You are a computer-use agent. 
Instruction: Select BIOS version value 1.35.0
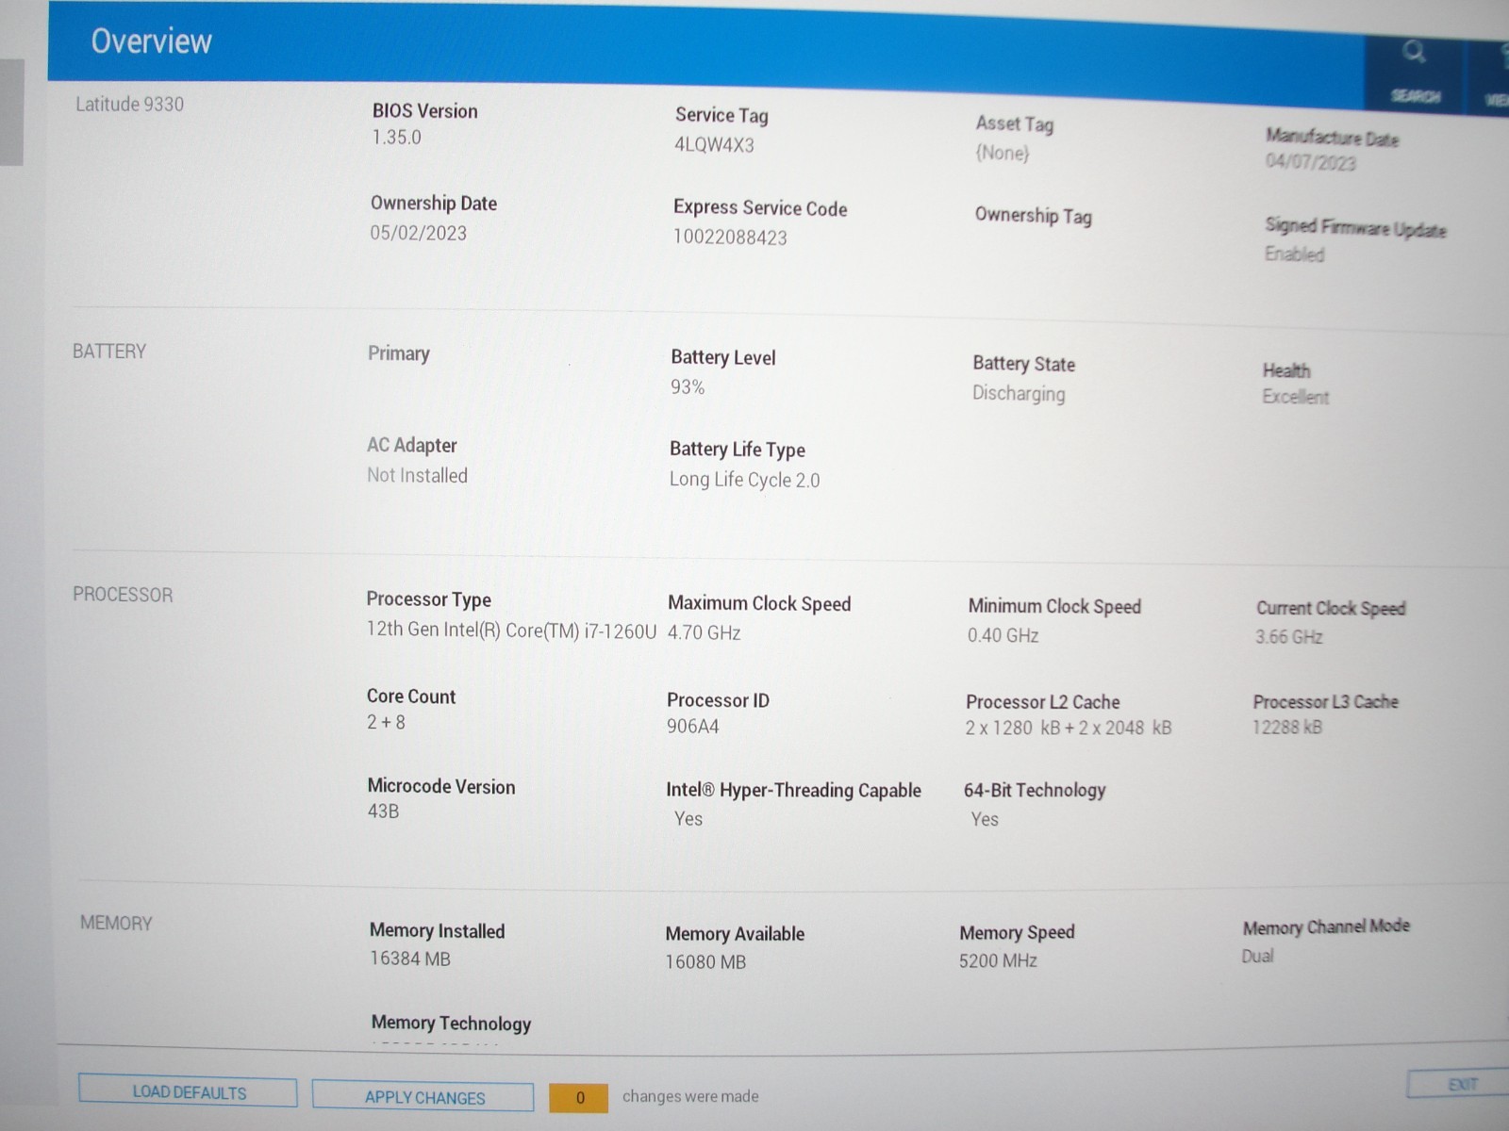click(x=396, y=138)
